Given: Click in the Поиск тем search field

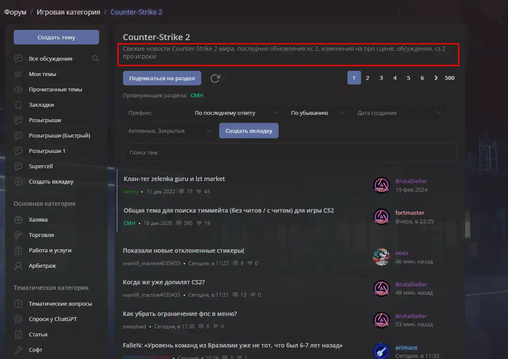Looking at the screenshot, I should coord(290,152).
